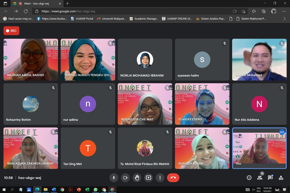Open the three-dot more options menu
Image resolution: width=290 pixels, height=193 pixels.
click(160, 178)
